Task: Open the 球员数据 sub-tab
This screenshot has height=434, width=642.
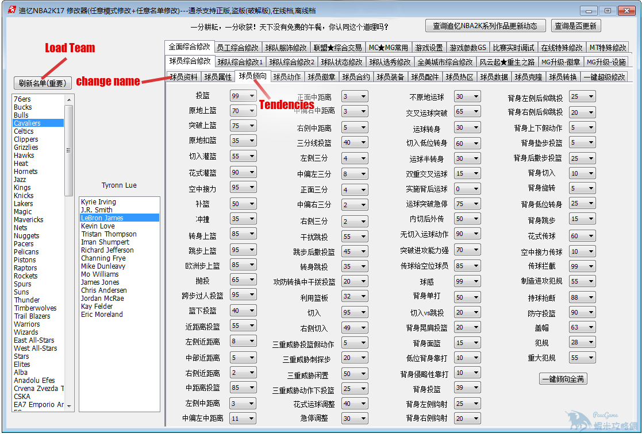Action: tap(494, 77)
